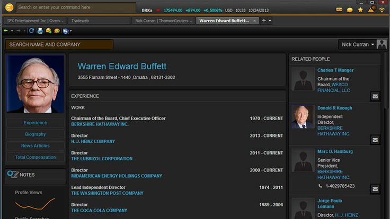Screen dimensions: 390x219
Task: Add a note with the NOTES plus icon
Action: coord(12,174)
